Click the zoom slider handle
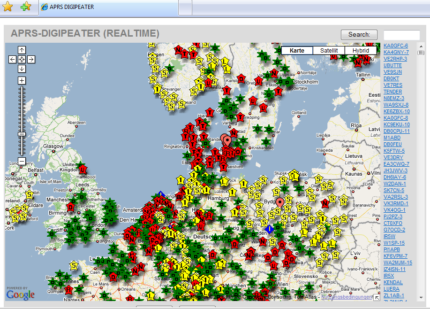Viewport: 430px width, 309px height. pyautogui.click(x=22, y=134)
